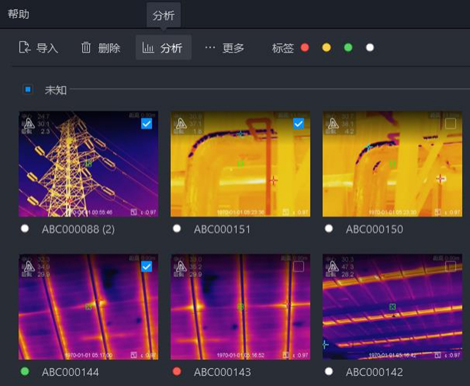
Task: Select the red tag color dot
Action: pyautogui.click(x=305, y=48)
